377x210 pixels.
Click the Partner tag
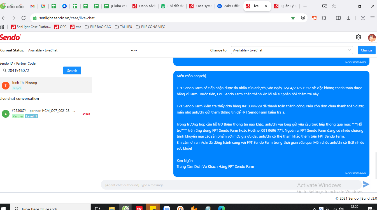(x=18, y=116)
